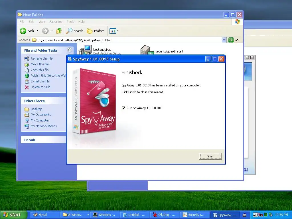
Task: Click the Go button beside address bar
Action: tap(234, 40)
